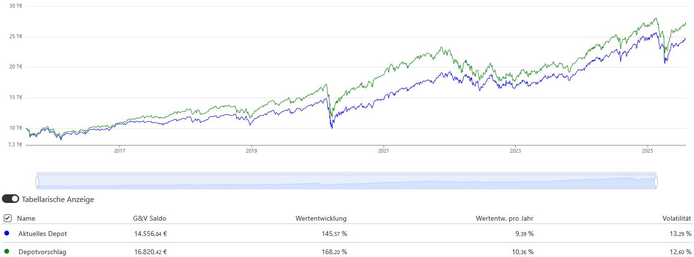Sort by Volatilität column header

[677, 218]
